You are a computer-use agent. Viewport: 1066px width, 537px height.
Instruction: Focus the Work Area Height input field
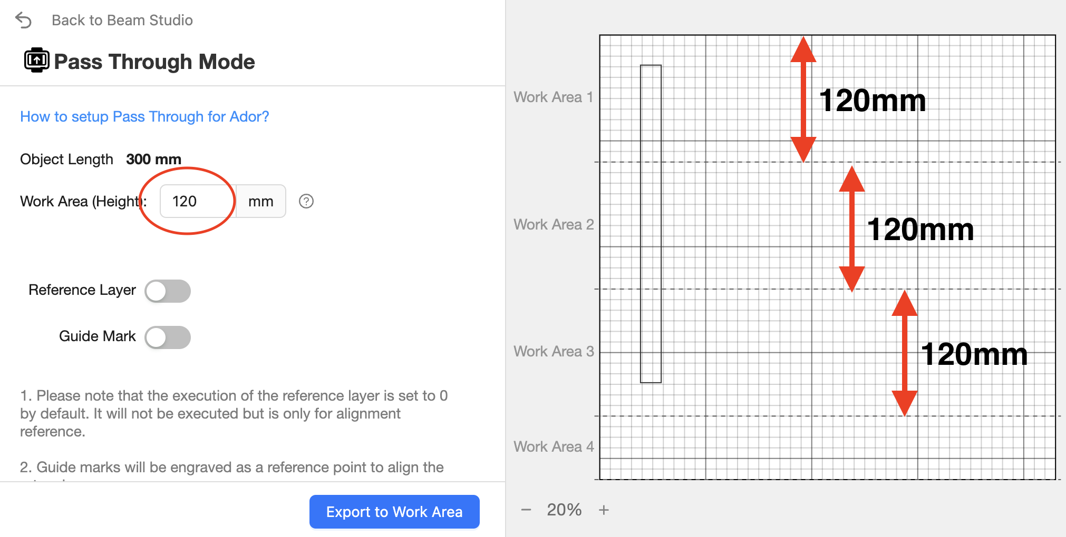point(198,201)
